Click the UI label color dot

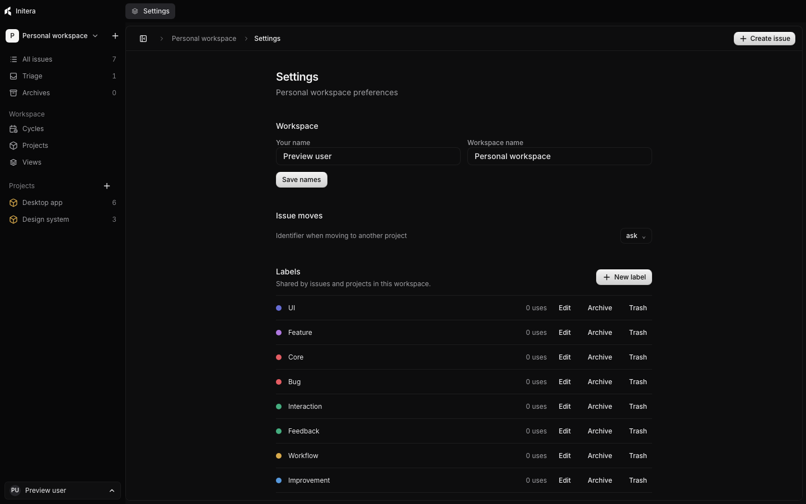coord(279,308)
